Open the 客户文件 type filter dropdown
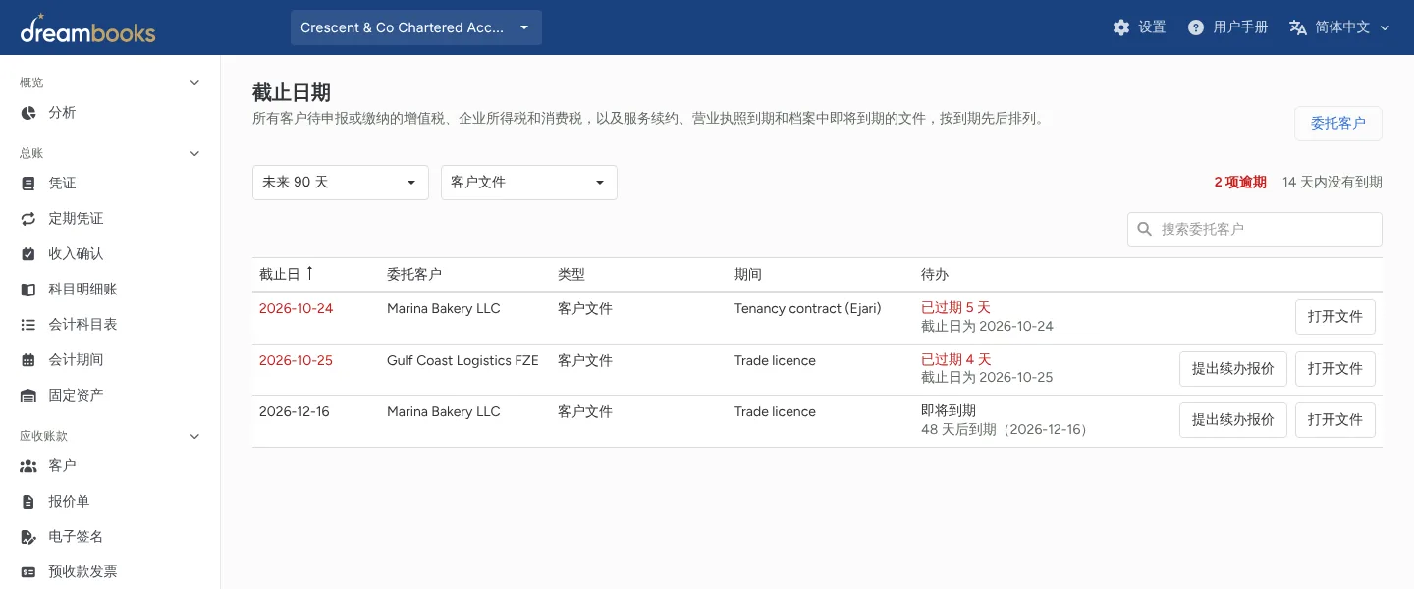 [529, 183]
